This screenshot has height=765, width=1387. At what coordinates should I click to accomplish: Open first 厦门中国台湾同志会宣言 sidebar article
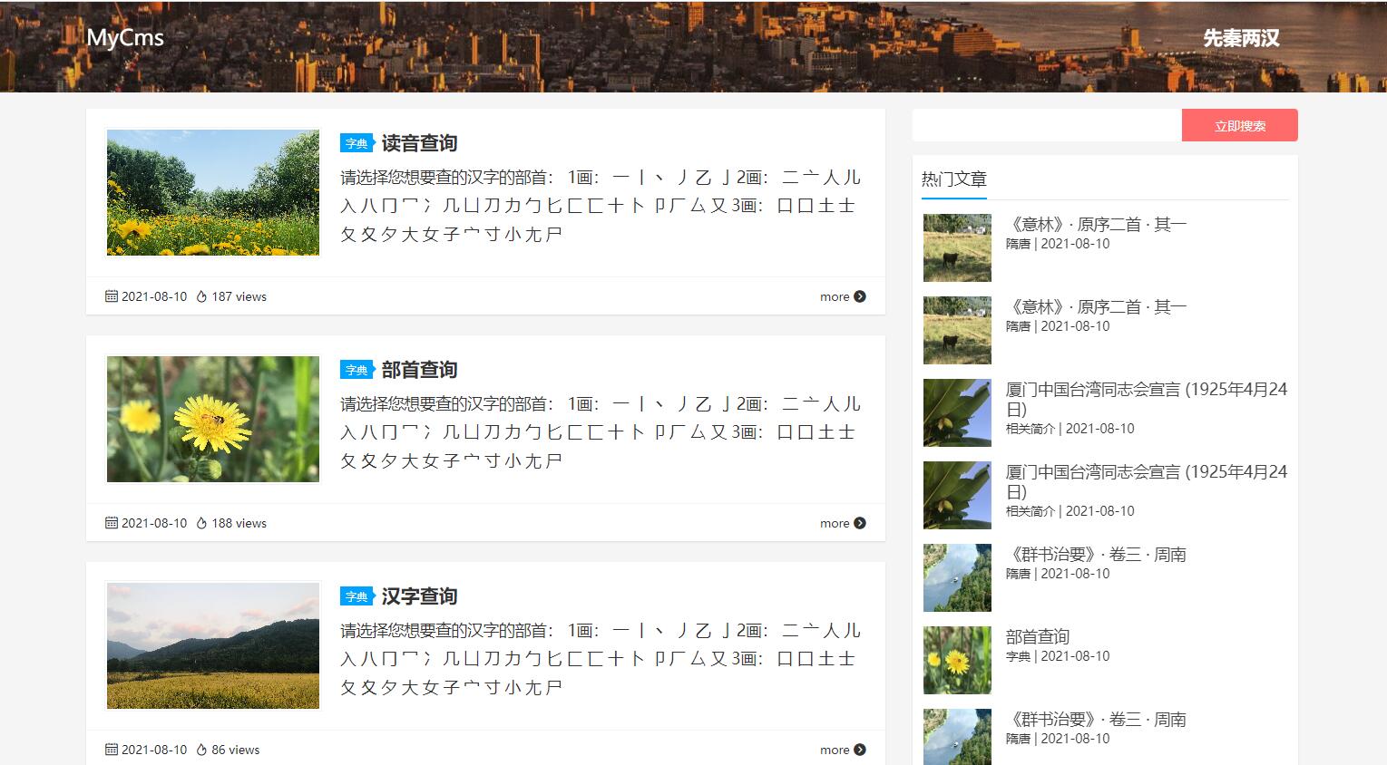pos(1147,399)
